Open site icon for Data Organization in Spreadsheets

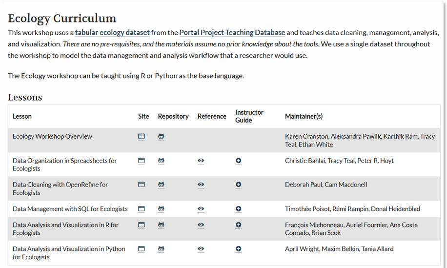(x=142, y=161)
